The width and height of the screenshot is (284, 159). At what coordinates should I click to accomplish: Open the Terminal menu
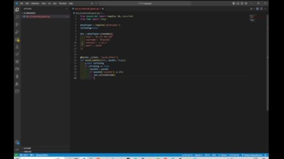[x=63, y=4]
